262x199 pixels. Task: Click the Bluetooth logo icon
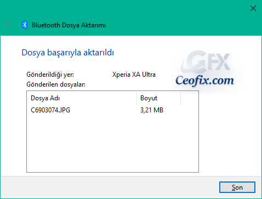click(x=25, y=25)
